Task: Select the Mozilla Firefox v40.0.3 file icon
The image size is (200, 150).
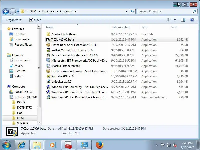Action: pos(48,66)
